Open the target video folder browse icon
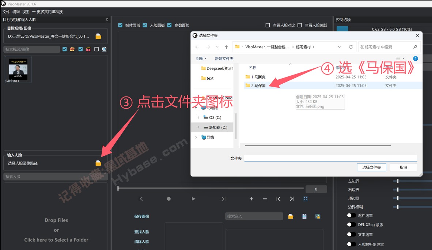The width and height of the screenshot is (432, 250). pos(98,37)
